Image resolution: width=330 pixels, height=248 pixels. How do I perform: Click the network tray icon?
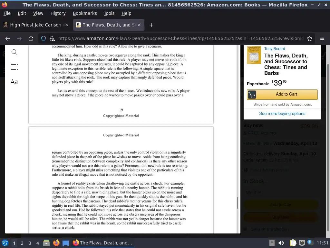coord(302,243)
